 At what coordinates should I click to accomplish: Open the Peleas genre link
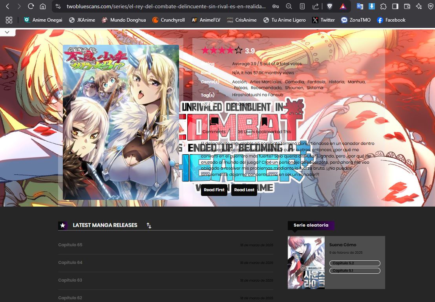coord(241,88)
